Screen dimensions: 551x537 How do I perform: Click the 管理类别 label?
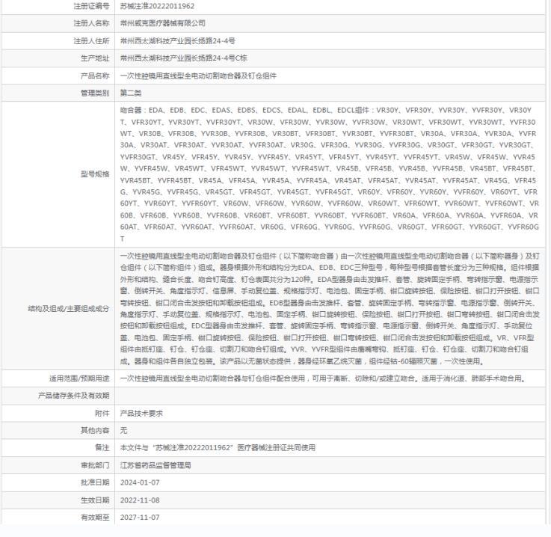coord(95,93)
